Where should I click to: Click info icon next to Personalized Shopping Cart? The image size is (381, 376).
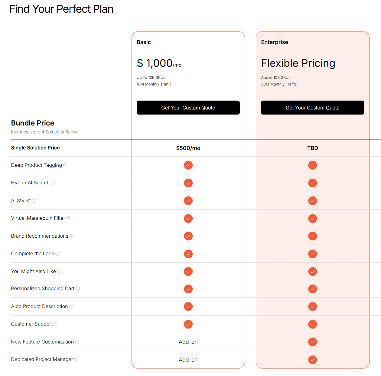(x=78, y=289)
